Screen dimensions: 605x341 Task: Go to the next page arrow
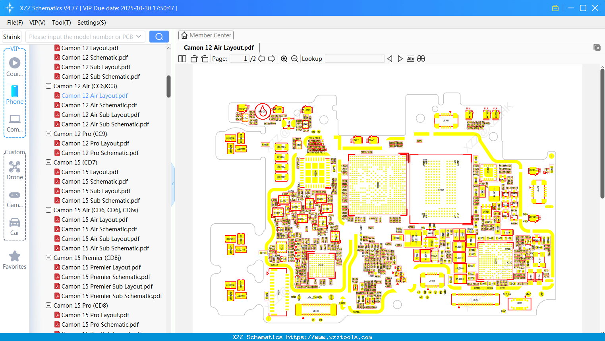click(272, 59)
